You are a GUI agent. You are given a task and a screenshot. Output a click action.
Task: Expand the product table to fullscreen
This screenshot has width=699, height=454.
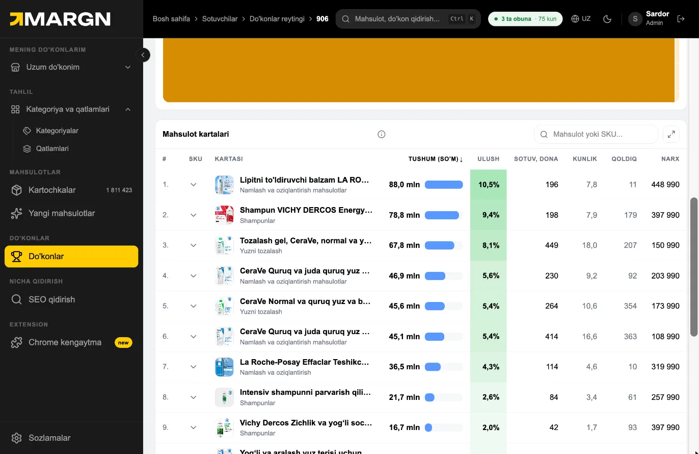(671, 134)
